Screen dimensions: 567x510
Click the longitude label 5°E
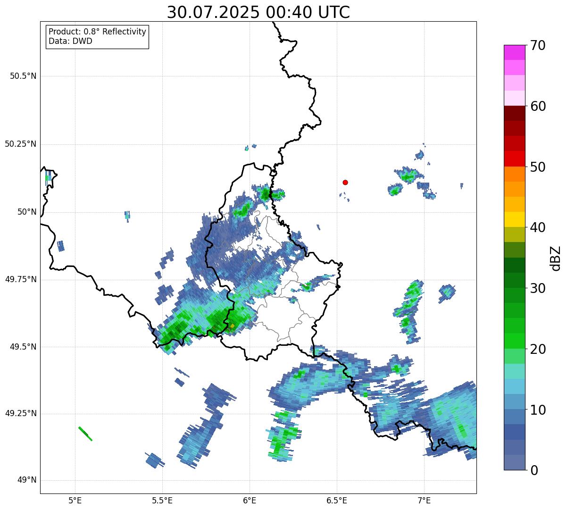[x=75, y=500]
